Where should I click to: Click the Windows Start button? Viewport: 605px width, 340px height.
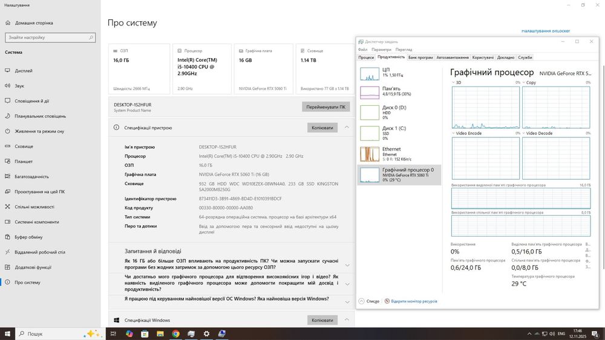click(x=7, y=334)
